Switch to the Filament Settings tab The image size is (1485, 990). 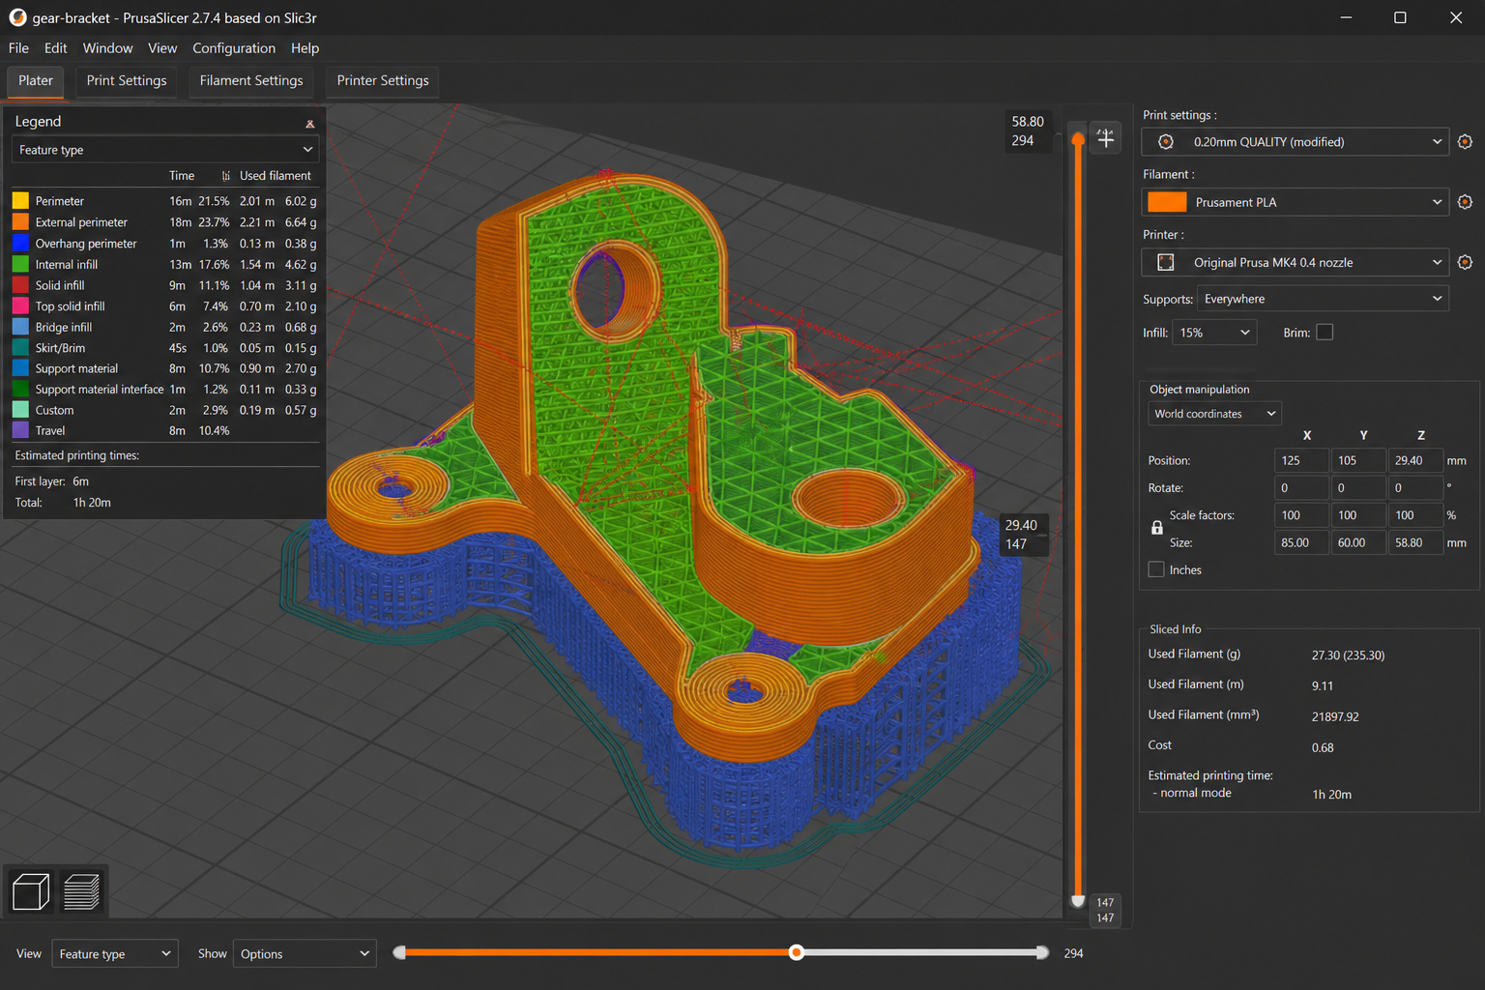(x=251, y=81)
